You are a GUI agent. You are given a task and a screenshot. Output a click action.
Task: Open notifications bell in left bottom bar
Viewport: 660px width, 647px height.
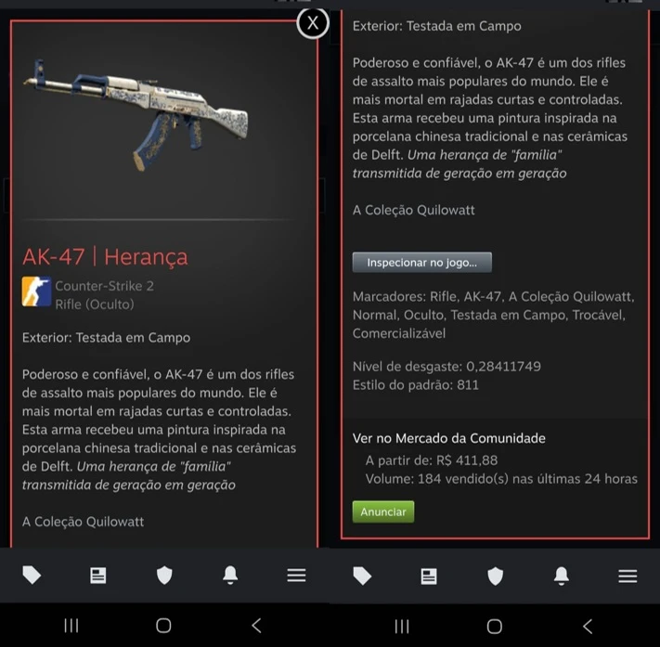coord(230,575)
